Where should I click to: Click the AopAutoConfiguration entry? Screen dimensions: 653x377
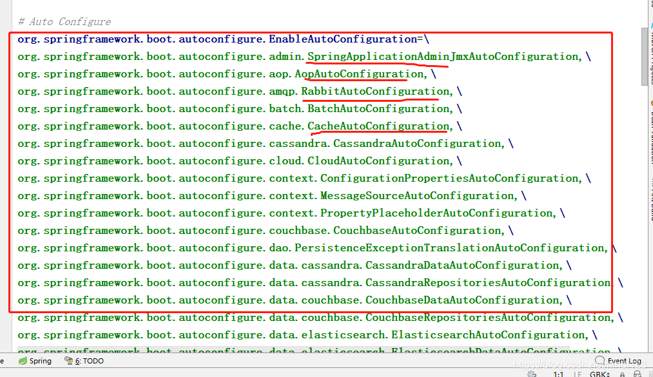[x=360, y=74]
